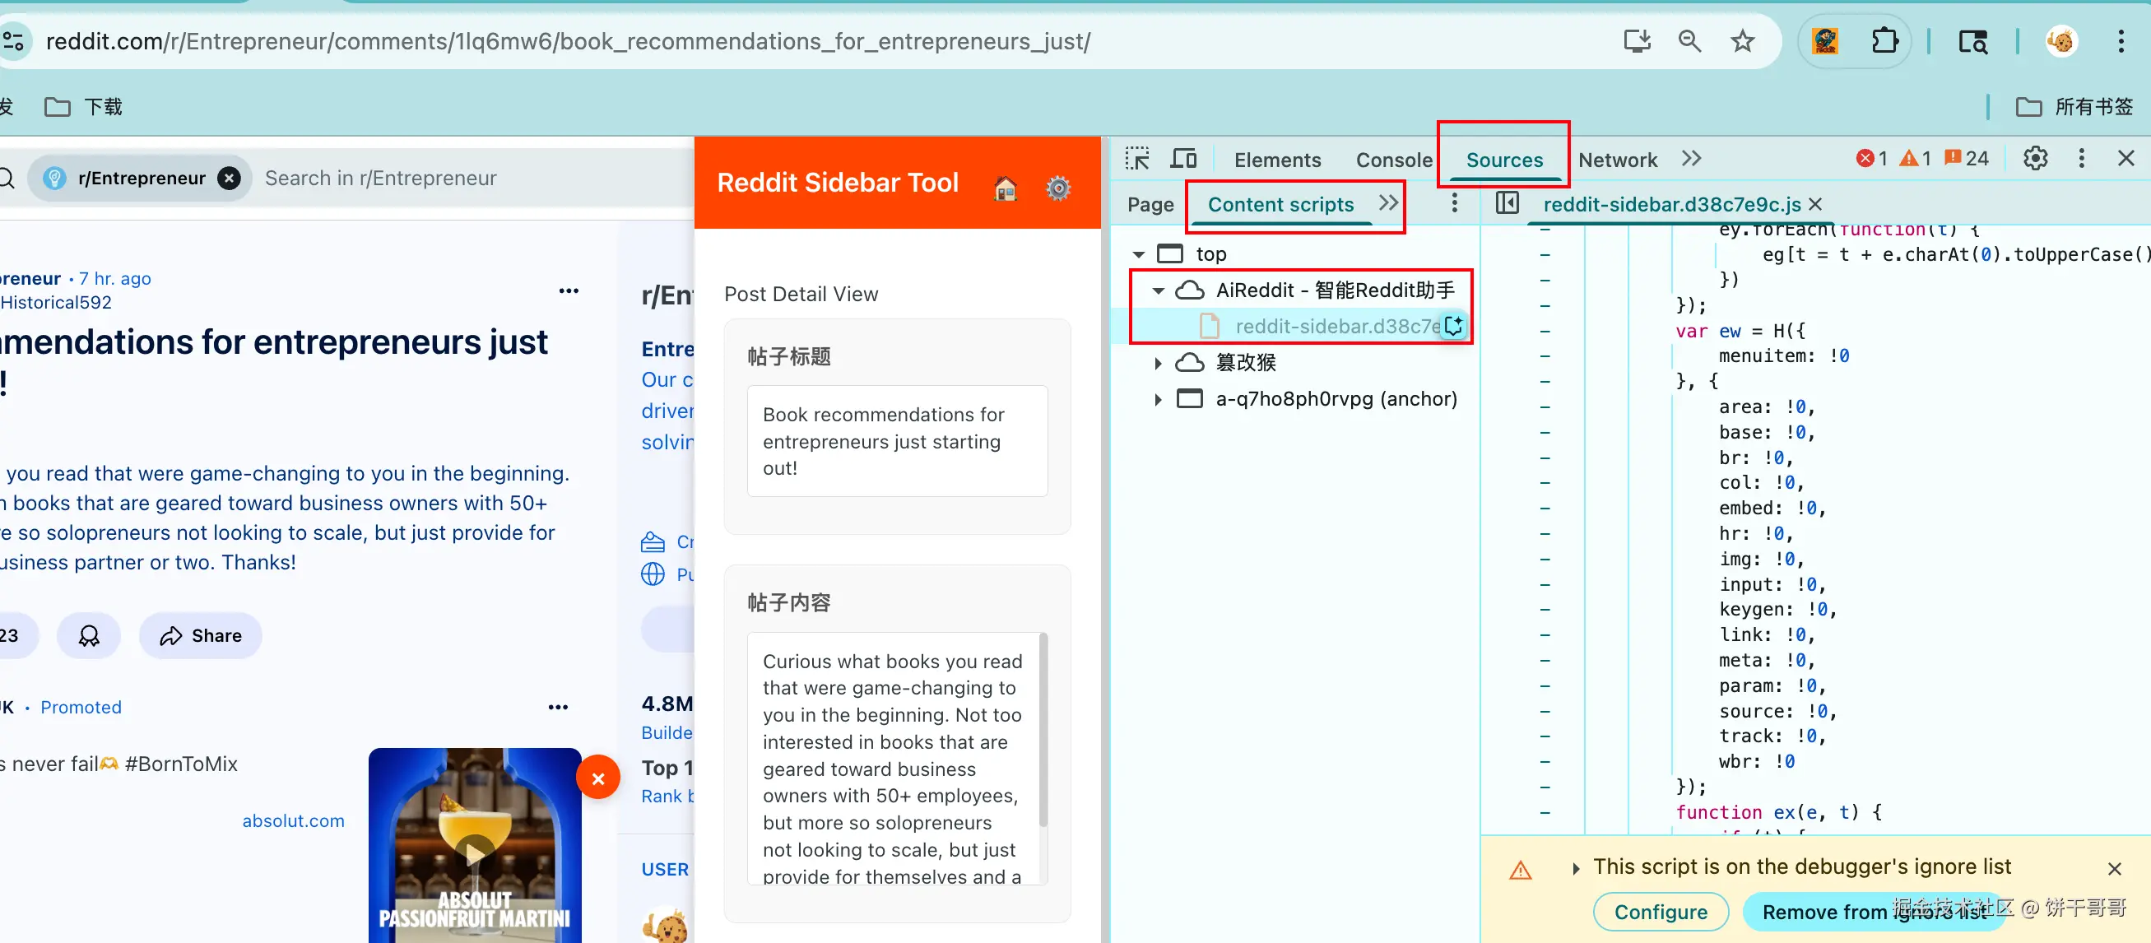This screenshot has height=943, width=2151.
Task: Expand the 篡改猴 tree node
Action: [x=1158, y=363]
